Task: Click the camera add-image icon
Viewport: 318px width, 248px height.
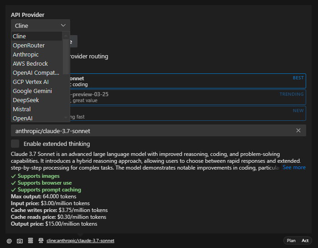Action: pos(20,241)
